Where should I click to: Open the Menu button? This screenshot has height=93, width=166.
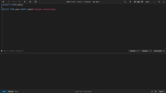[147, 2]
